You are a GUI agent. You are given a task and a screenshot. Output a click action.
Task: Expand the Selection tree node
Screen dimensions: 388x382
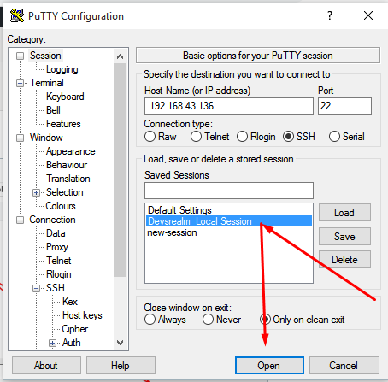tap(36, 192)
